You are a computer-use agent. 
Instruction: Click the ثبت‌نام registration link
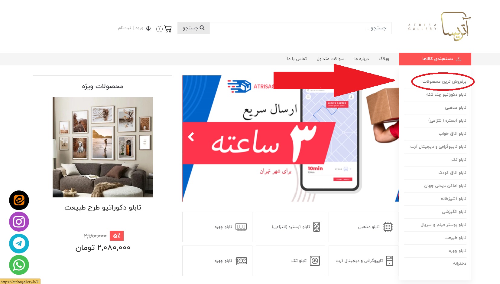[125, 28]
